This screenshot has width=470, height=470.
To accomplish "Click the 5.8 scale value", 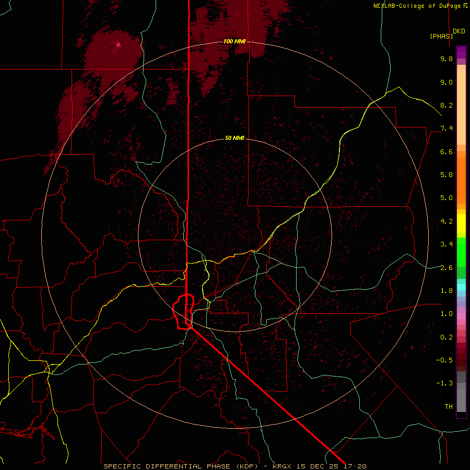I will tap(446, 175).
